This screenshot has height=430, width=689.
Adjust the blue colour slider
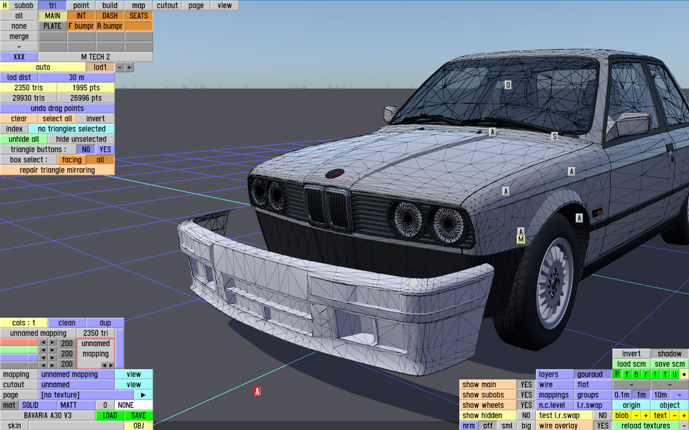click(19, 357)
